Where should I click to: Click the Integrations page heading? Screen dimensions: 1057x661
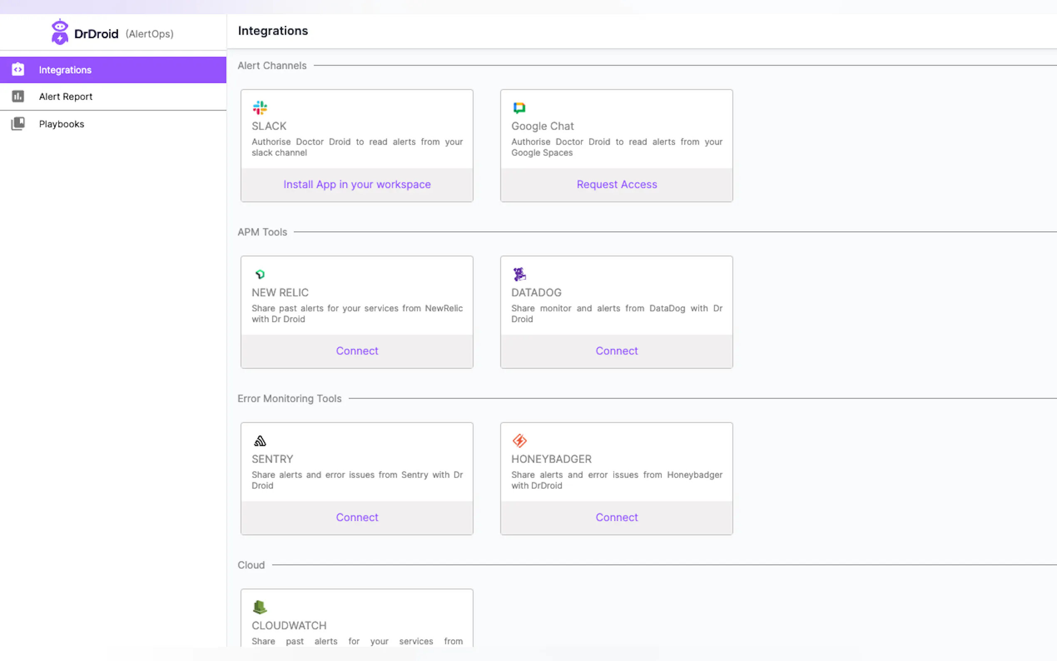pos(273,31)
